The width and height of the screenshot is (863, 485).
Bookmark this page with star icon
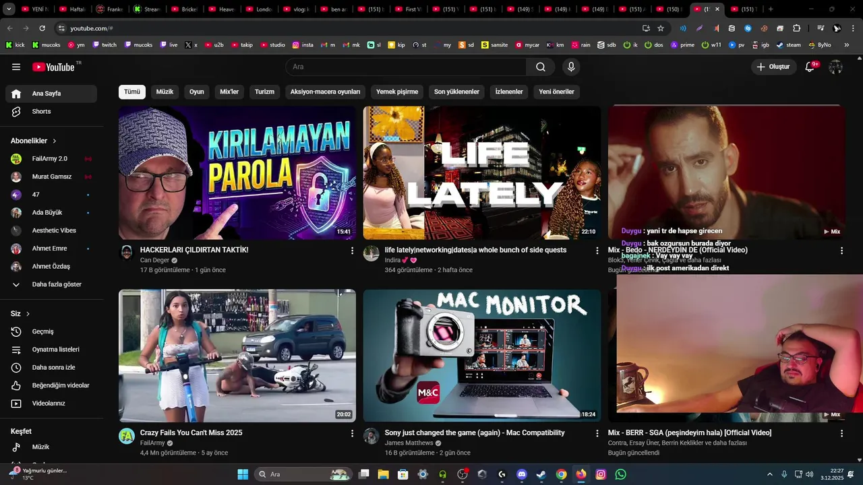click(x=661, y=28)
